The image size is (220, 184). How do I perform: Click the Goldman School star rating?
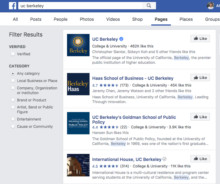pos(109,127)
